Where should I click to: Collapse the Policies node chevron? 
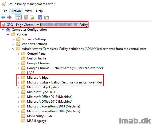coord(8,34)
